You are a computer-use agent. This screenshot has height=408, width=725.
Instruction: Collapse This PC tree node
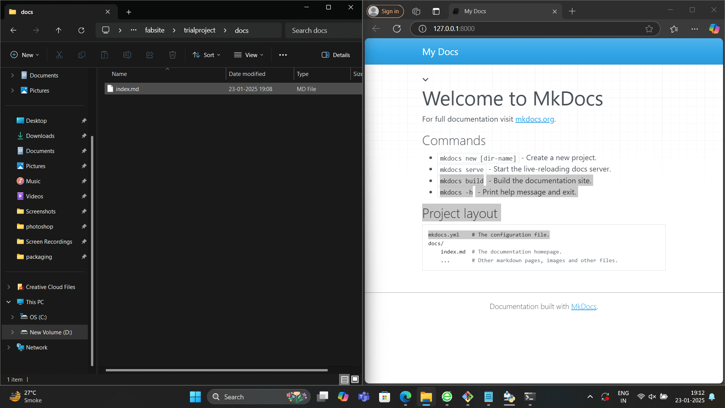(9, 302)
